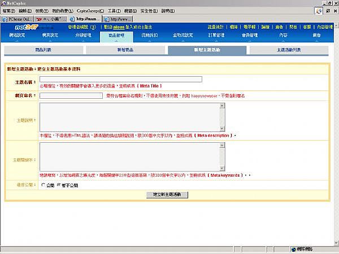Go to the 主題活動列表 sub-tab

coord(289,50)
